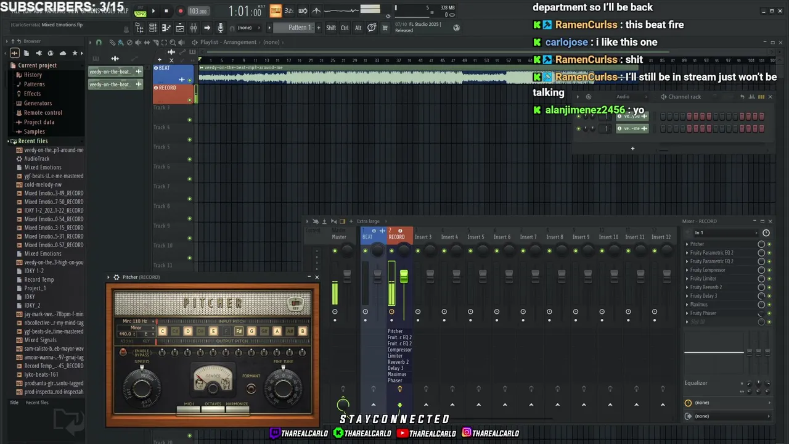
Task: Toggle the G note in Pitcher
Action: click(x=251, y=331)
